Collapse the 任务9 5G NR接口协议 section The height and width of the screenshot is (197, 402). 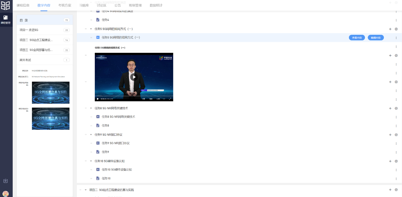coord(91,135)
